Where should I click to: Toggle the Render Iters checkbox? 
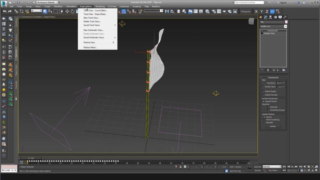click(x=263, y=86)
